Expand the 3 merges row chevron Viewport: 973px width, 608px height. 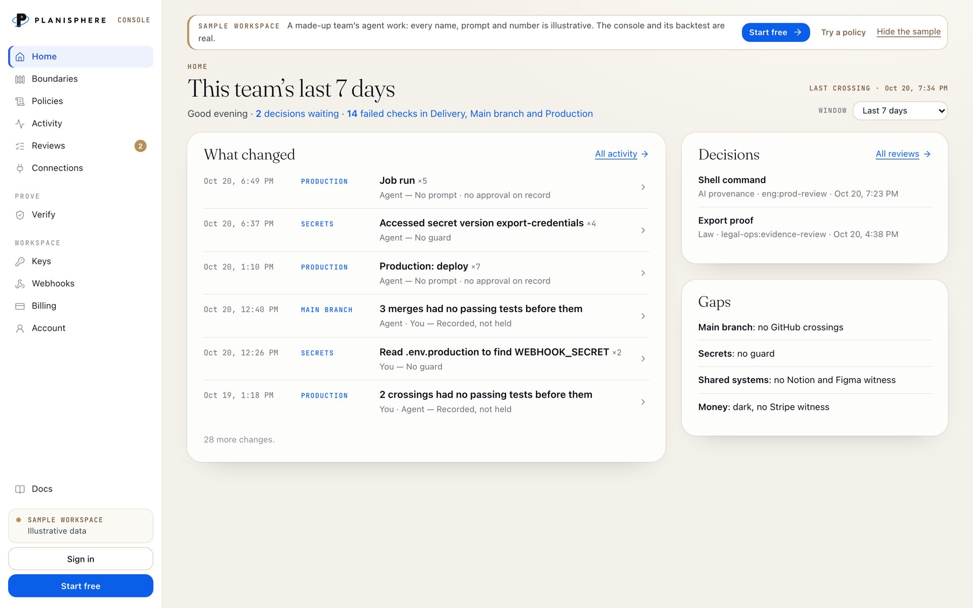pyautogui.click(x=643, y=316)
